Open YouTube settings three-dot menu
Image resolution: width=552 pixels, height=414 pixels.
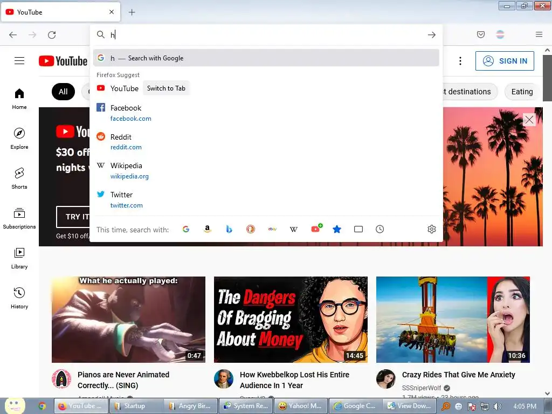[460, 61]
